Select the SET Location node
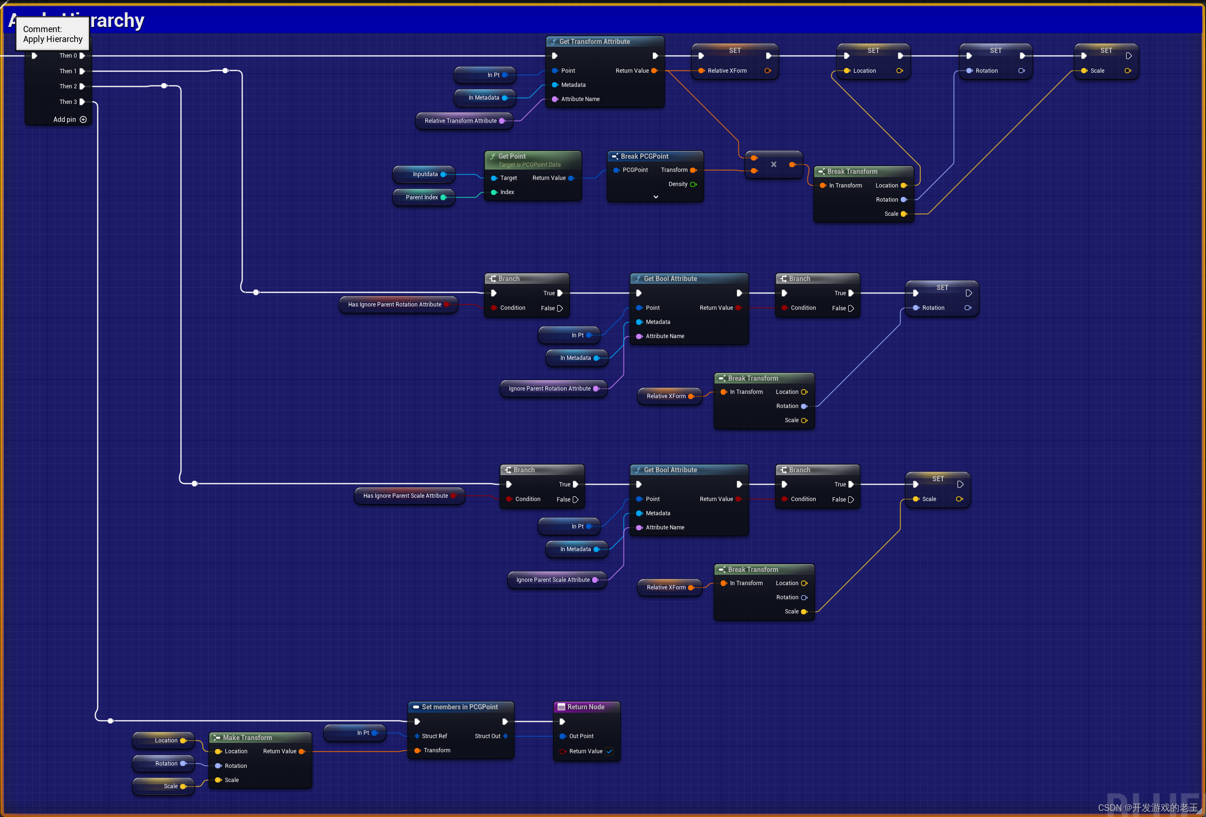This screenshot has width=1206, height=817. click(x=873, y=61)
